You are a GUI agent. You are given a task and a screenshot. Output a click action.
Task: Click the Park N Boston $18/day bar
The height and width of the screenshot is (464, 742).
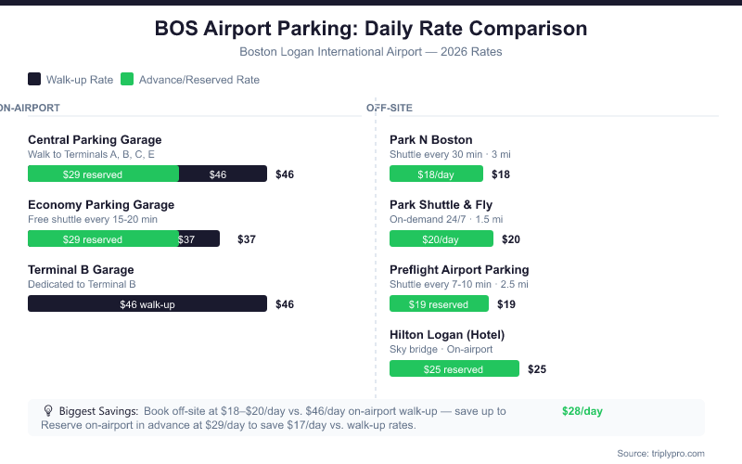(x=436, y=174)
